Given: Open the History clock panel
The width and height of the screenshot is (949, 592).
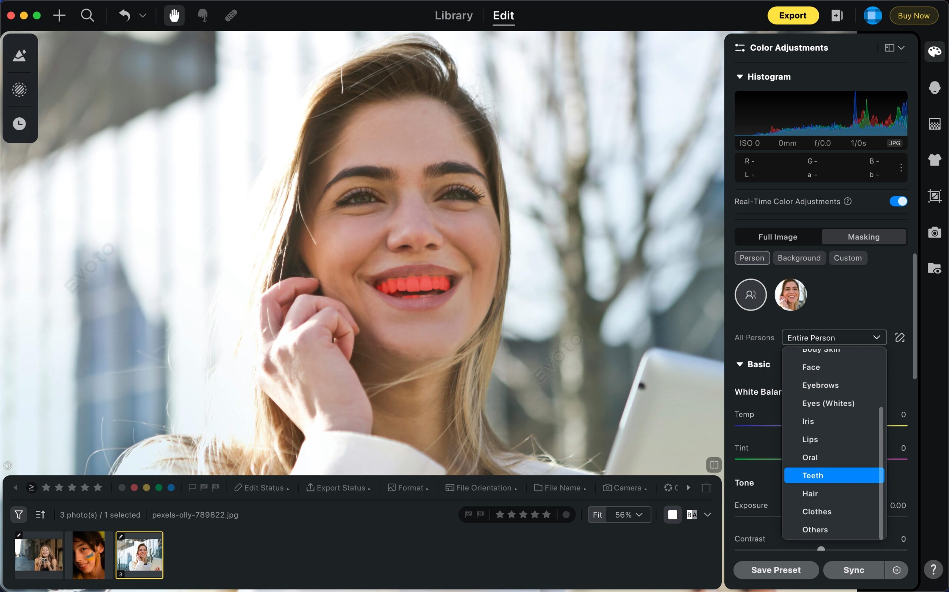Looking at the screenshot, I should click(19, 124).
